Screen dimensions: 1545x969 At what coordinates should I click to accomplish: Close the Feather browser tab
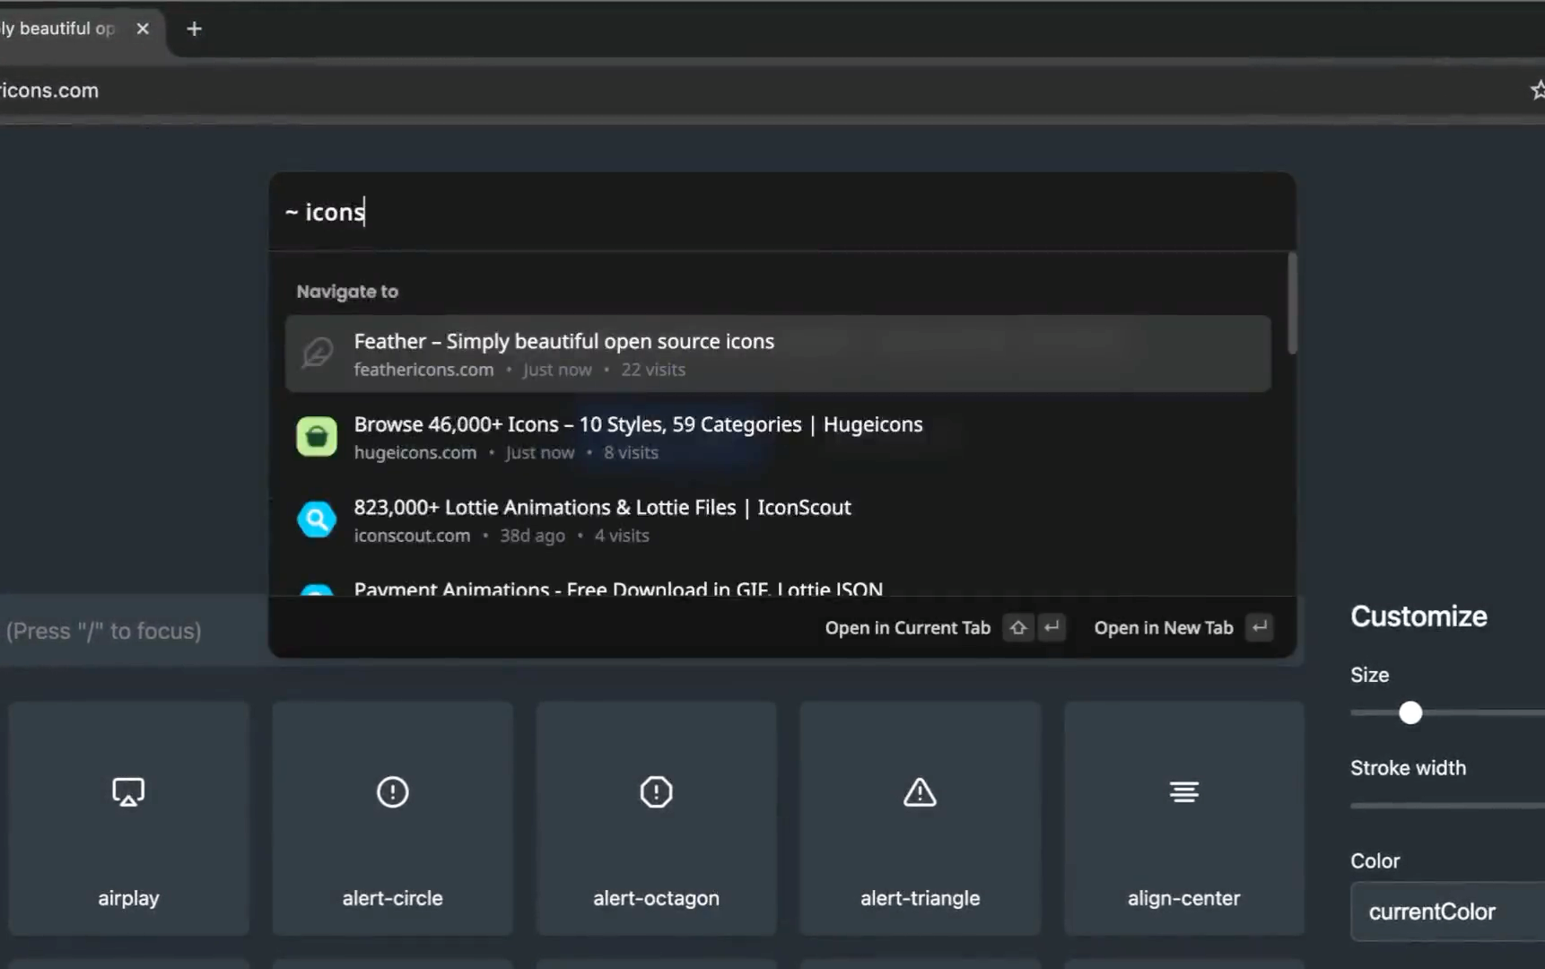143,29
